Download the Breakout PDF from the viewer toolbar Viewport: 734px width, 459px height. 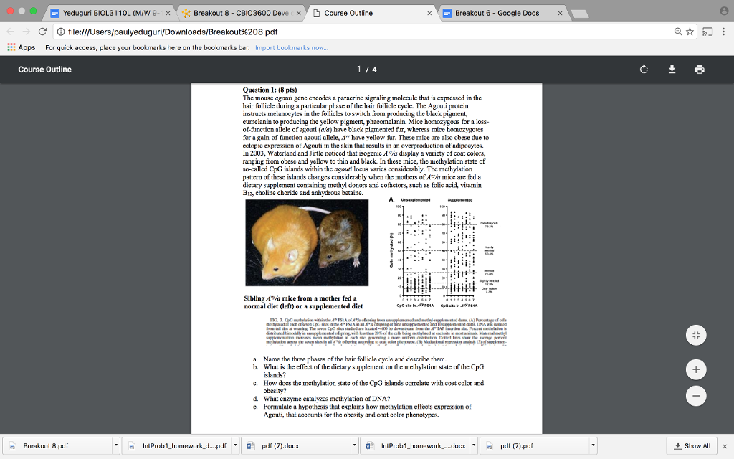[672, 70]
